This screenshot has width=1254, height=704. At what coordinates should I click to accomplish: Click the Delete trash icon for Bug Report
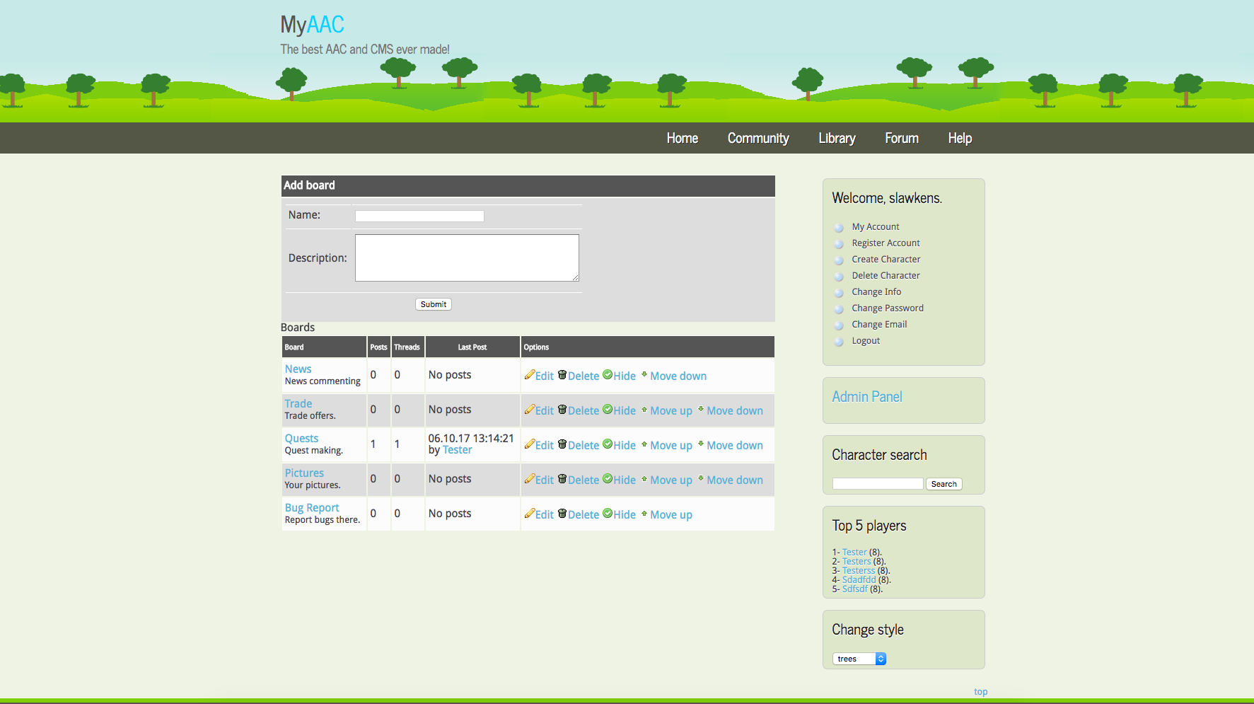[562, 514]
